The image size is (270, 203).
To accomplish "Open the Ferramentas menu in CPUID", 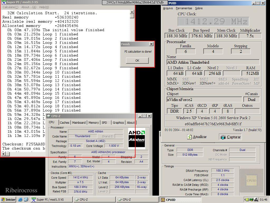I will 184,8.
